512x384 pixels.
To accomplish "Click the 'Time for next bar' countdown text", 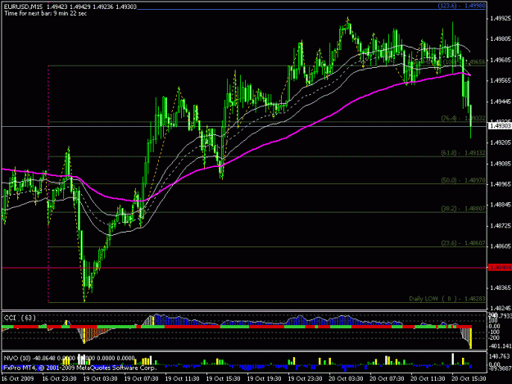I will pos(45,14).
